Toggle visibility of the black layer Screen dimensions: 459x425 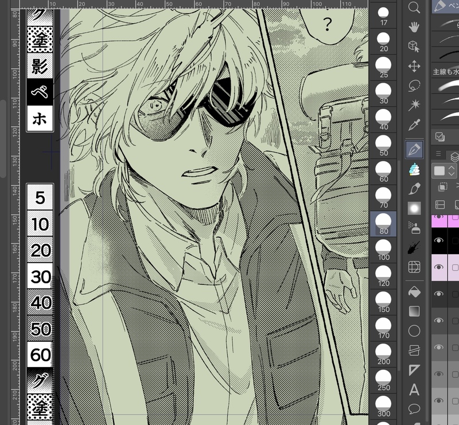[x=438, y=240]
